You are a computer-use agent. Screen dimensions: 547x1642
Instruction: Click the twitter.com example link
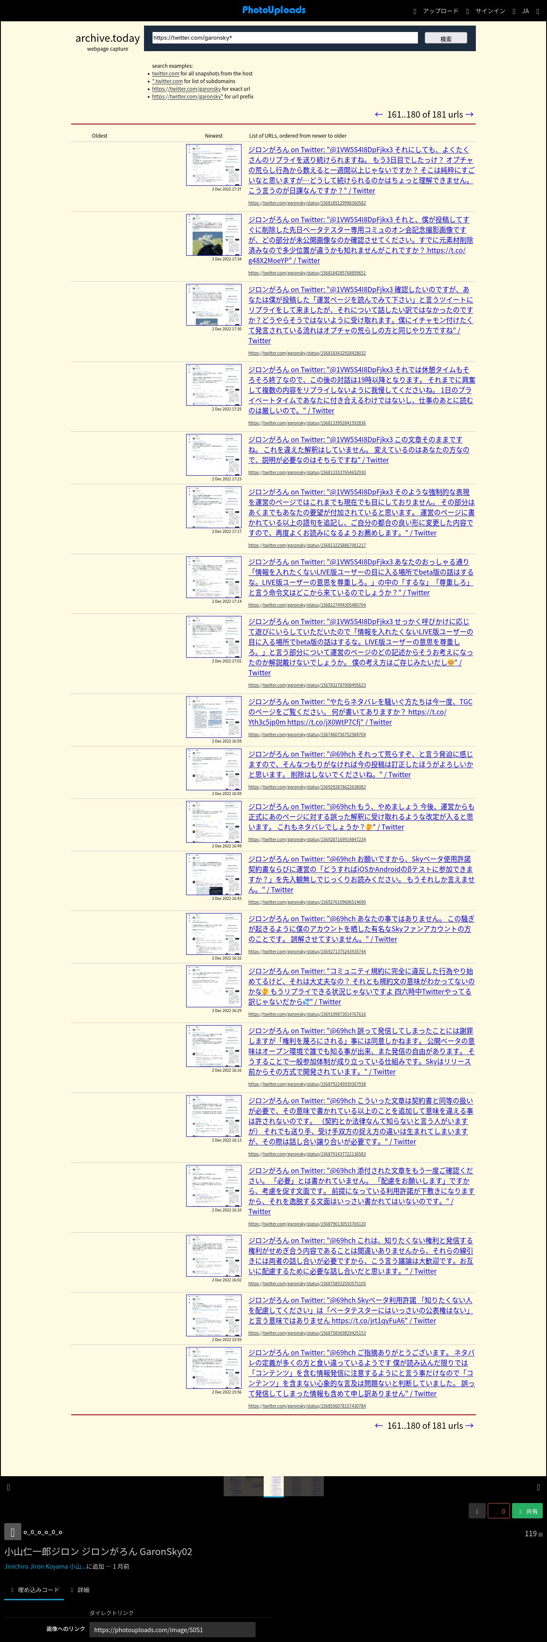[x=166, y=74]
